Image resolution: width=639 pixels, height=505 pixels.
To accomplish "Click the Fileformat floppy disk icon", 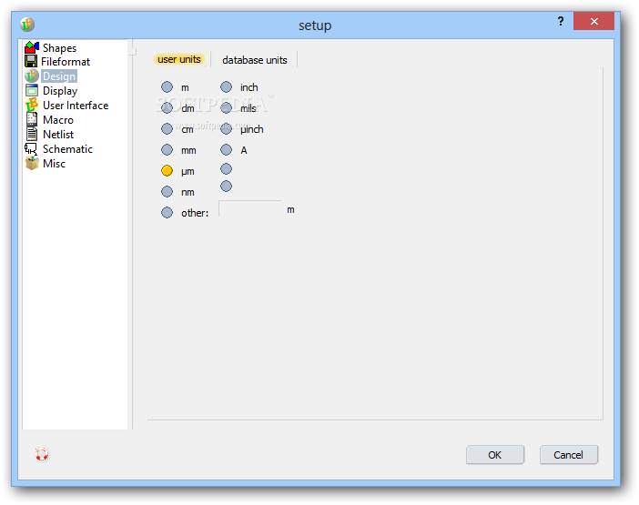I will [31, 62].
